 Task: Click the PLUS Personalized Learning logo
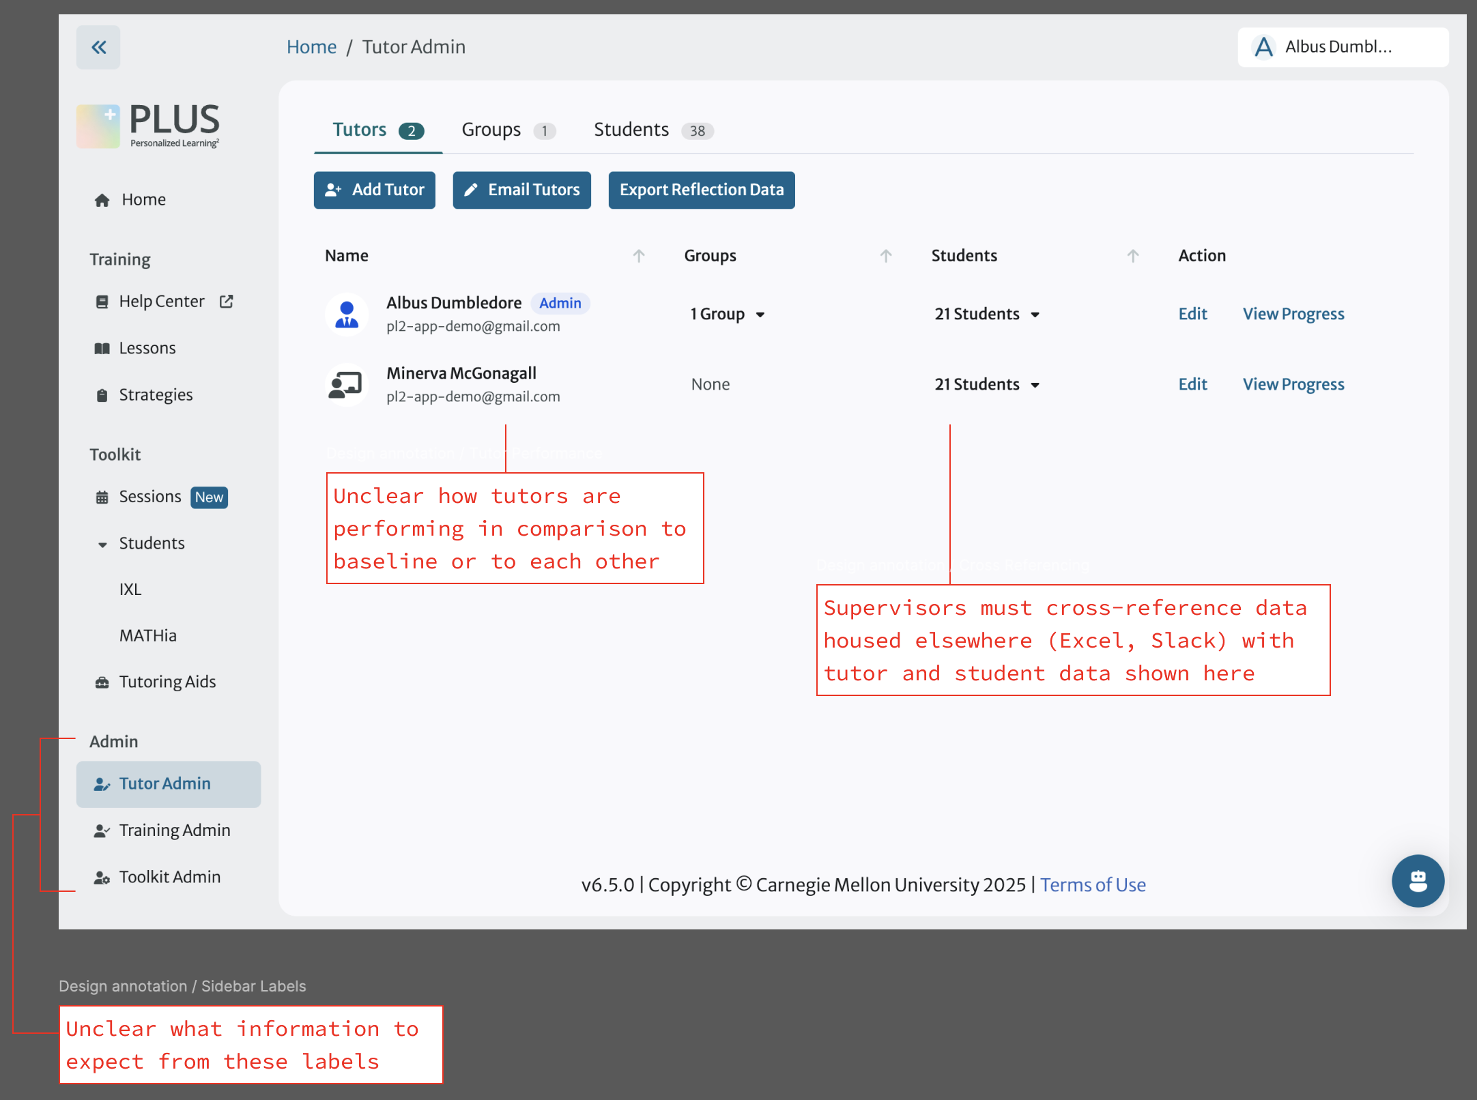coord(149,126)
